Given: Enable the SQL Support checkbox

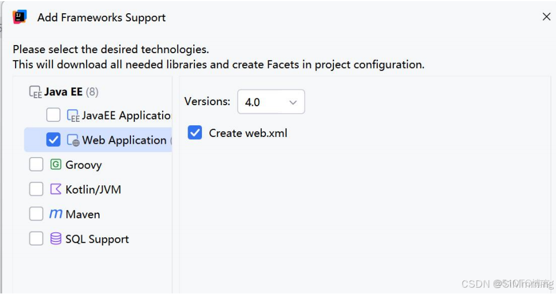Looking at the screenshot, I should [x=36, y=239].
